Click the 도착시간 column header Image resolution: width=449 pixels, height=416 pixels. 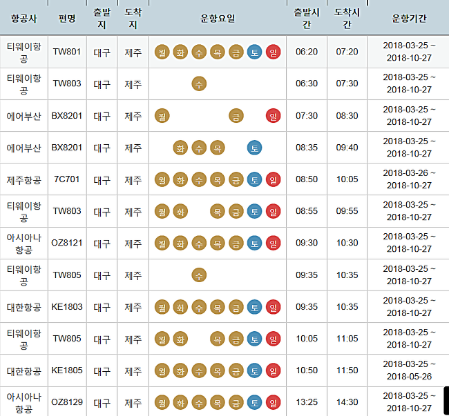(347, 19)
